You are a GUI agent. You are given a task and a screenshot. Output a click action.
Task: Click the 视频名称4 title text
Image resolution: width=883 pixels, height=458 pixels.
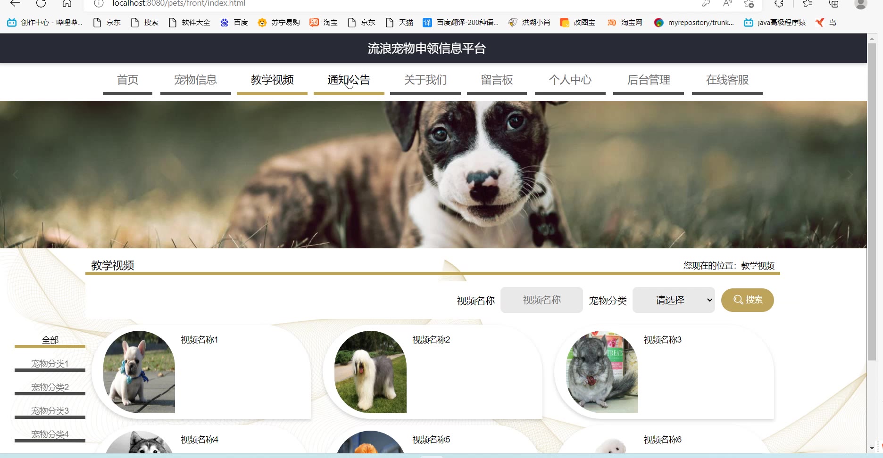pyautogui.click(x=200, y=440)
